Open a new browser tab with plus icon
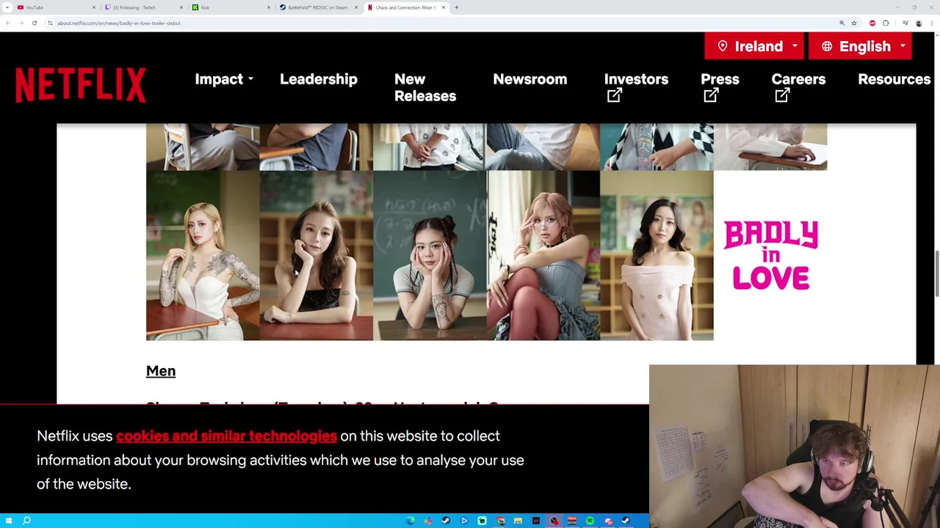Image resolution: width=940 pixels, height=528 pixels. (x=456, y=7)
